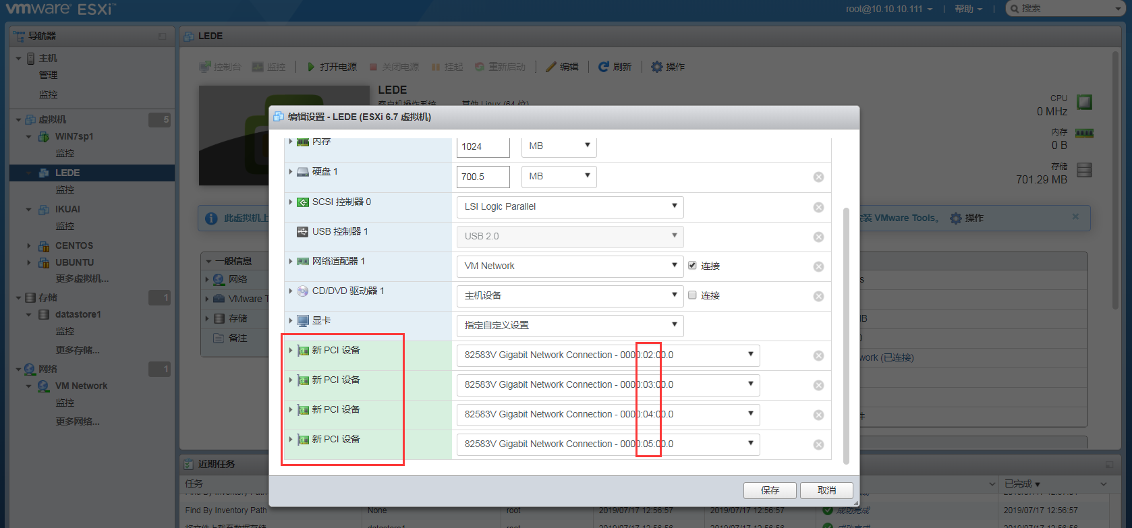The width and height of the screenshot is (1132, 528).
Task: Select the LEDE virtual machine
Action: tap(67, 173)
